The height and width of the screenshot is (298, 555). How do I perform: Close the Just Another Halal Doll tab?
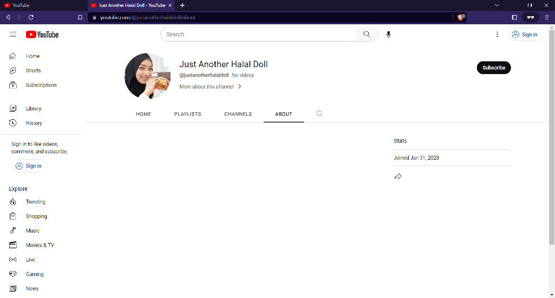tap(170, 5)
